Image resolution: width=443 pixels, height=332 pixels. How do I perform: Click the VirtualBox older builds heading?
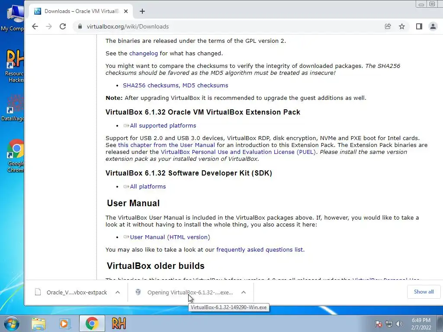156,266
